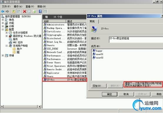The image size is (163, 113).
Task: Select the Print Operators group row
Action: pos(65,66)
